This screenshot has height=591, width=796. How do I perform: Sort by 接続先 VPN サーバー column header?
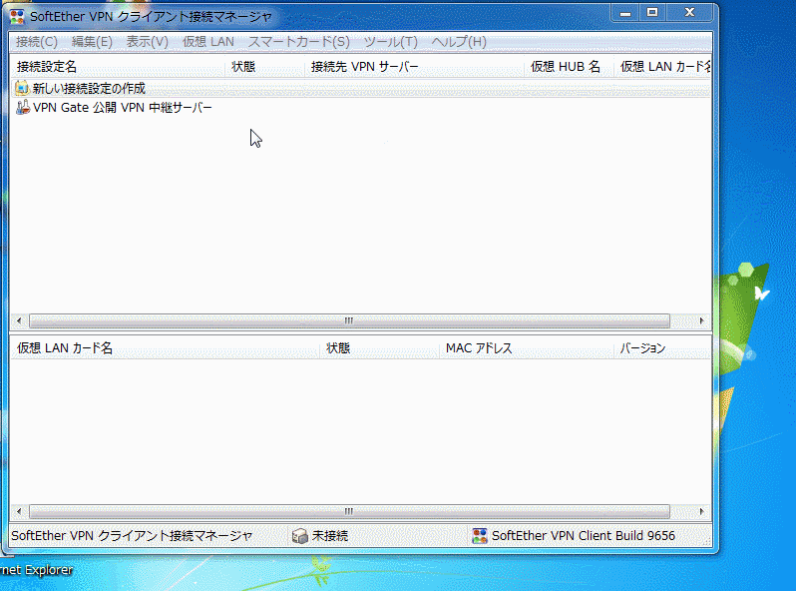(x=415, y=67)
